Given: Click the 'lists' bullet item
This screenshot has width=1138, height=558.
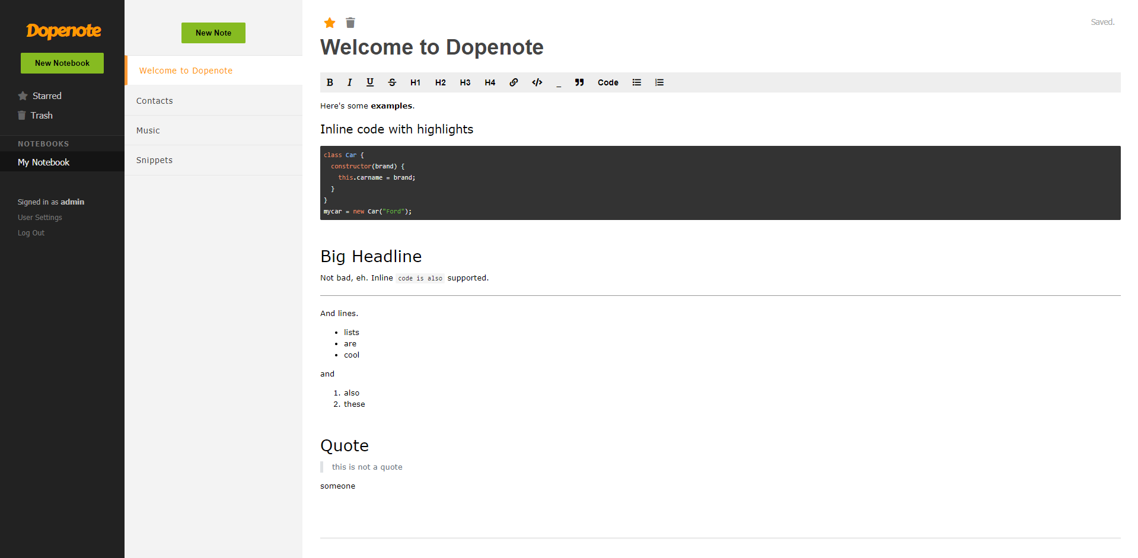Looking at the screenshot, I should coord(352,333).
